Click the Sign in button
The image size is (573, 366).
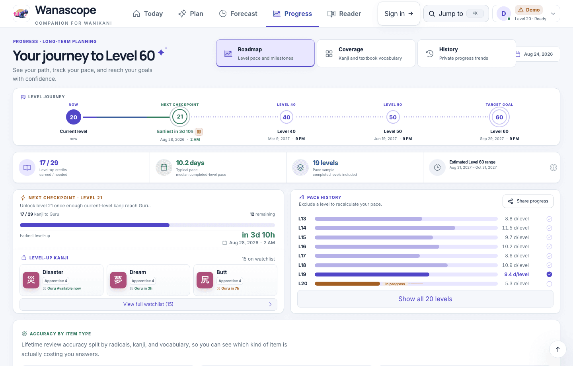pos(399,14)
